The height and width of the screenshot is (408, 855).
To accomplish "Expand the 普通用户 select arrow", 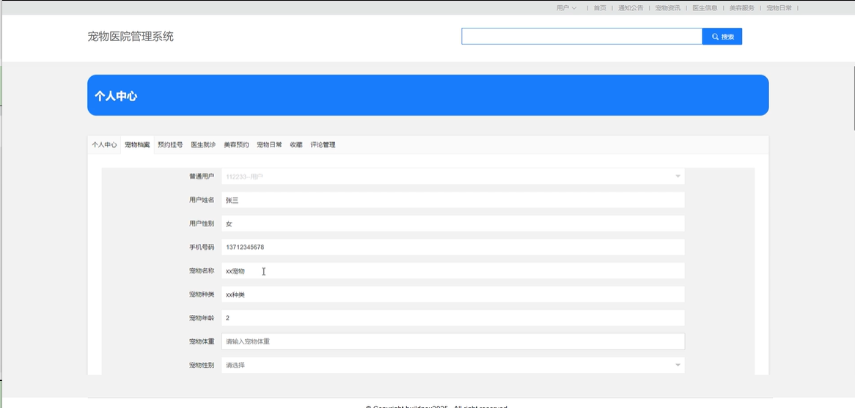I will click(x=678, y=177).
